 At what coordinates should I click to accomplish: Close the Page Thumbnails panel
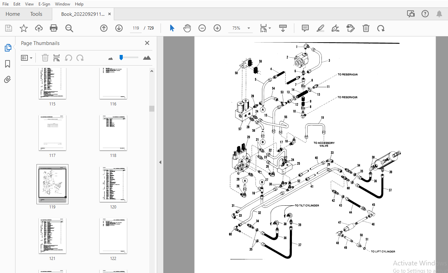tap(147, 43)
